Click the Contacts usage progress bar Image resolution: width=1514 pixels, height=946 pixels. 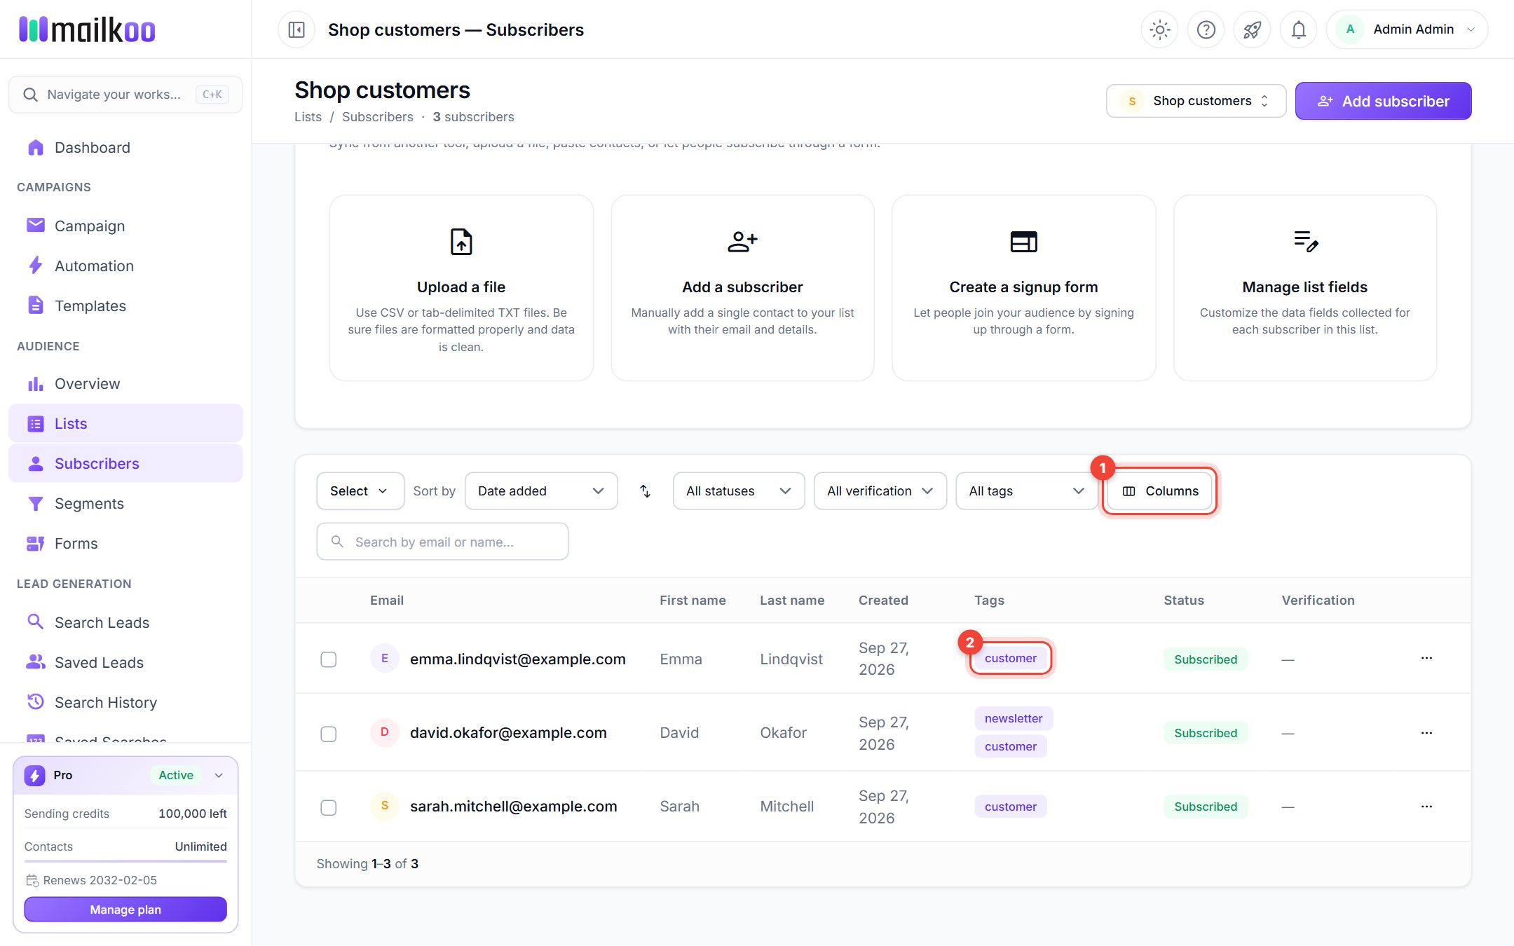pyautogui.click(x=125, y=861)
